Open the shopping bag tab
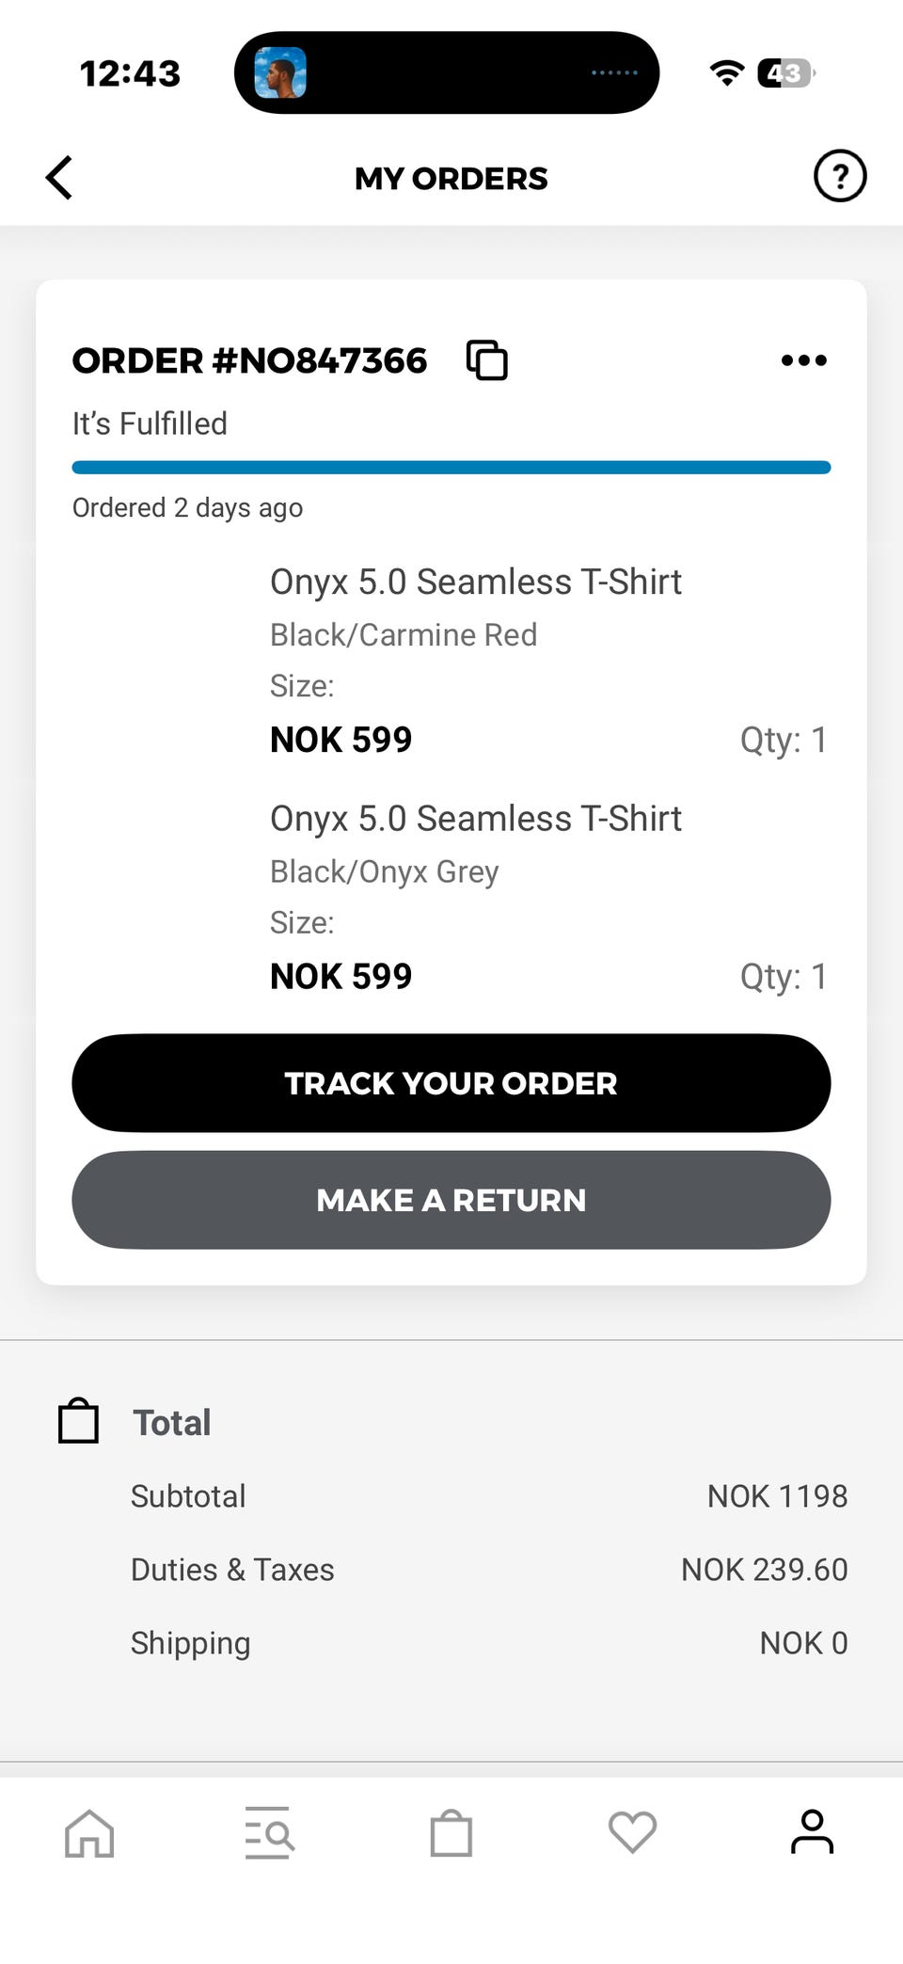Image resolution: width=903 pixels, height=1964 pixels. (451, 1832)
